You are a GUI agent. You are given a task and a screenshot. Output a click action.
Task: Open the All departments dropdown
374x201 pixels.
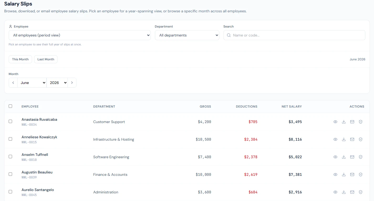[187, 35]
